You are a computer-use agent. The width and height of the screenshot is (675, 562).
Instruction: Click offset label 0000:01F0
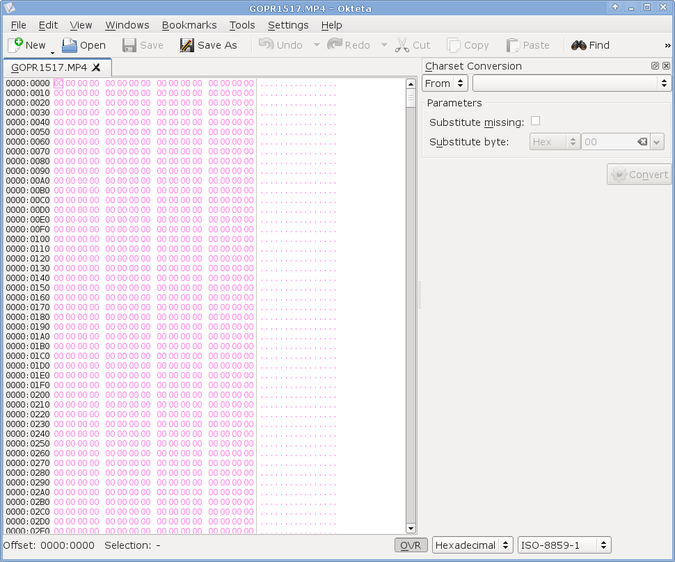(28, 385)
